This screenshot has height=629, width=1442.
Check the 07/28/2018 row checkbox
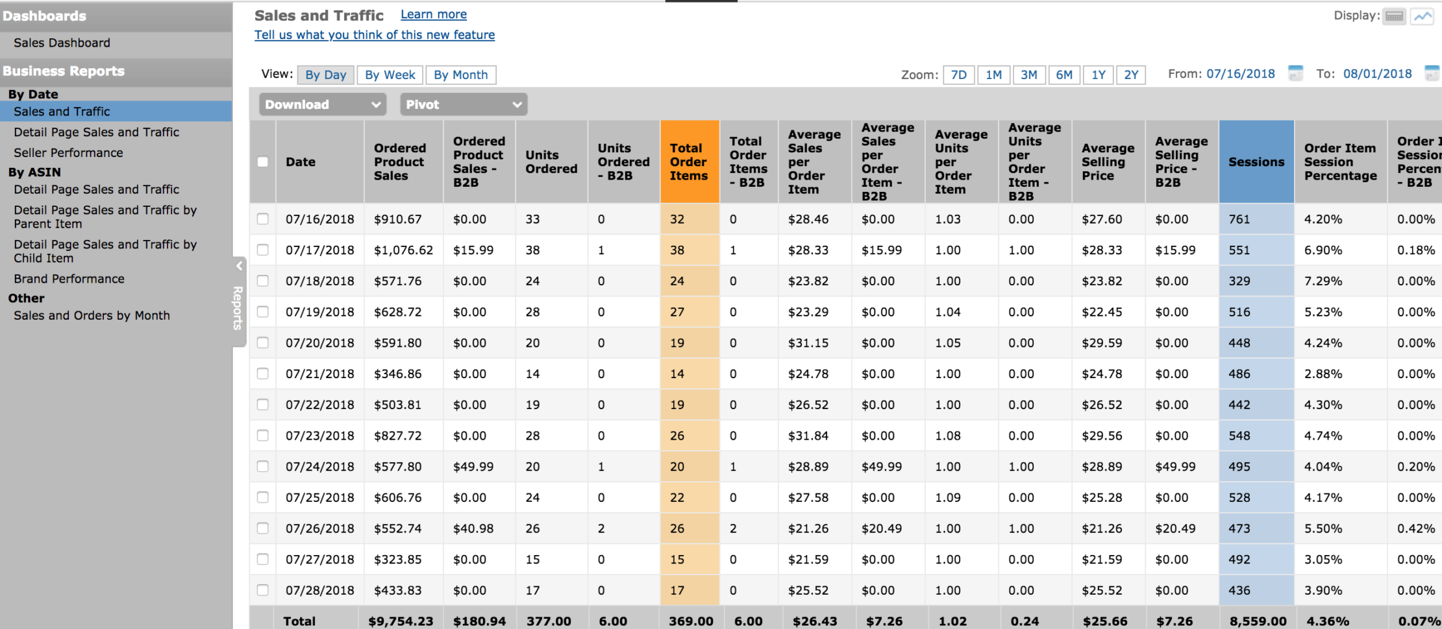click(x=262, y=590)
